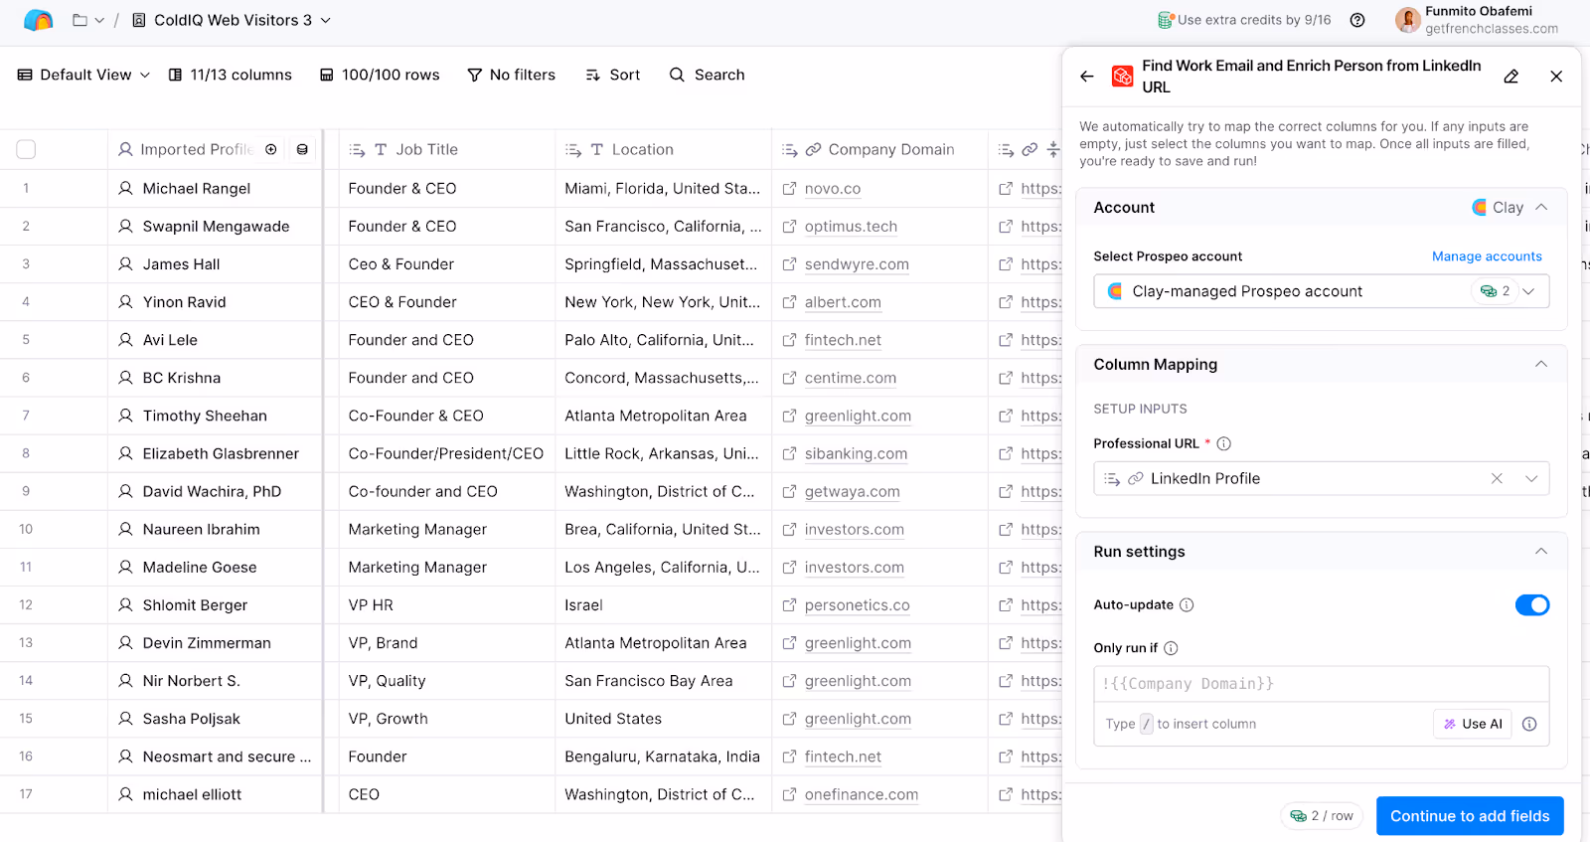
Task: Clear the LinkedIn Profile mapping
Action: coord(1497,478)
